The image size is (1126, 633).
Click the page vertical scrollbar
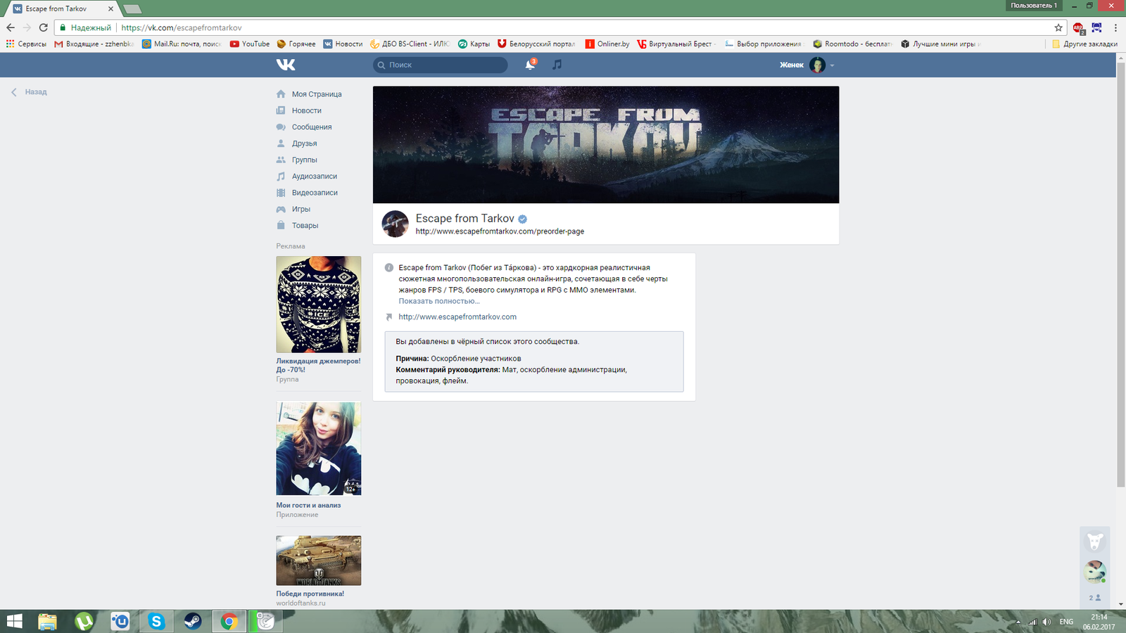click(x=1121, y=275)
